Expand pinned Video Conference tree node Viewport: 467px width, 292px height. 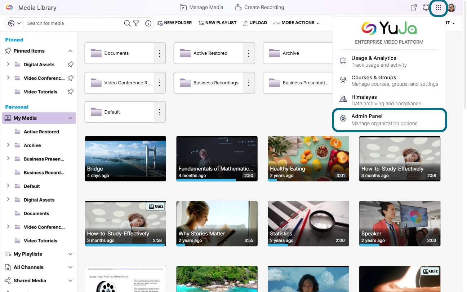(x=8, y=78)
